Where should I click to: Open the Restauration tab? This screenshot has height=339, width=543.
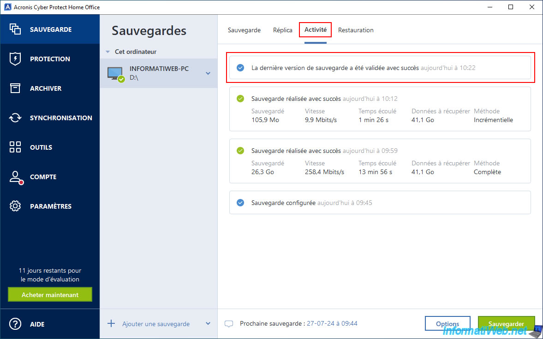[x=356, y=30]
